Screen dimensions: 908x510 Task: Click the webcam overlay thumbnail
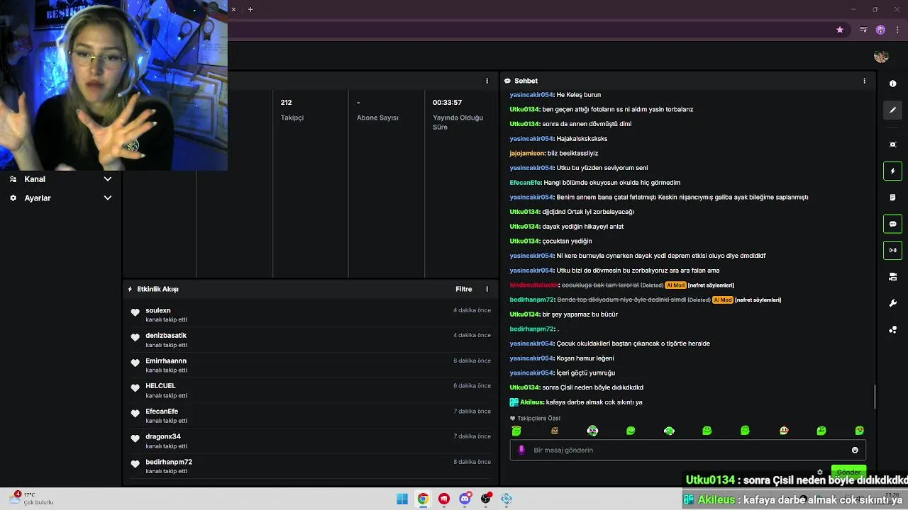(113, 85)
